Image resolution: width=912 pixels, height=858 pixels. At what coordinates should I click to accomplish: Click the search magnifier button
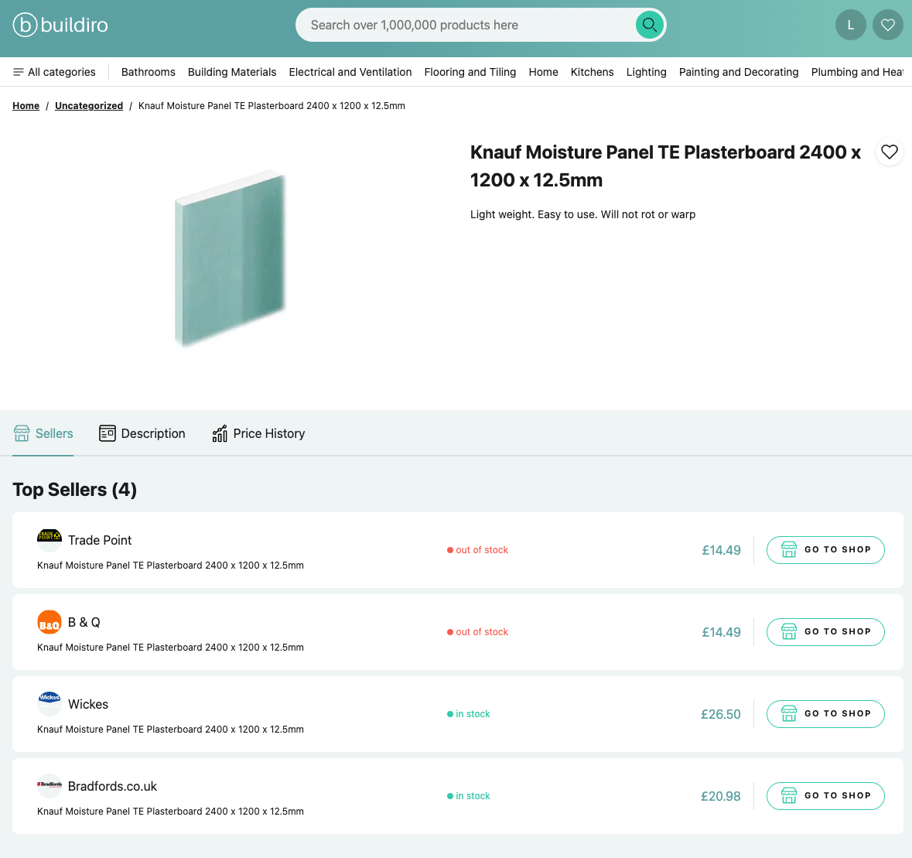click(x=649, y=25)
